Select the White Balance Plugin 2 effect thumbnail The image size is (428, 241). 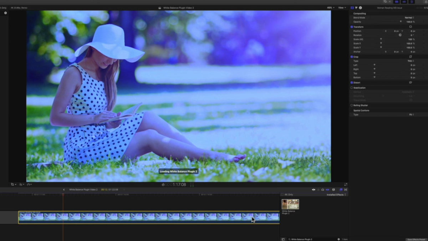pyautogui.click(x=290, y=204)
